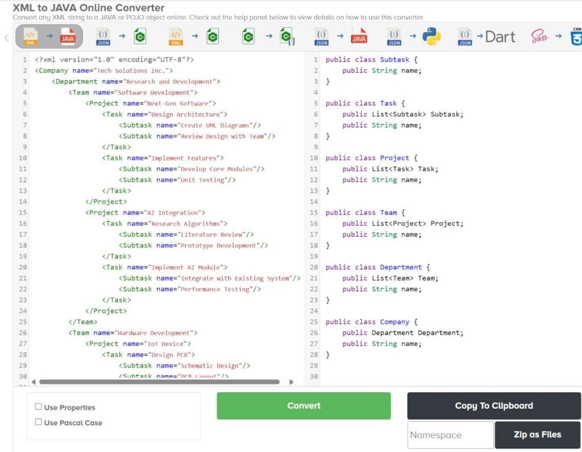Click the green Convert button
This screenshot has height=452, width=582.
304,405
